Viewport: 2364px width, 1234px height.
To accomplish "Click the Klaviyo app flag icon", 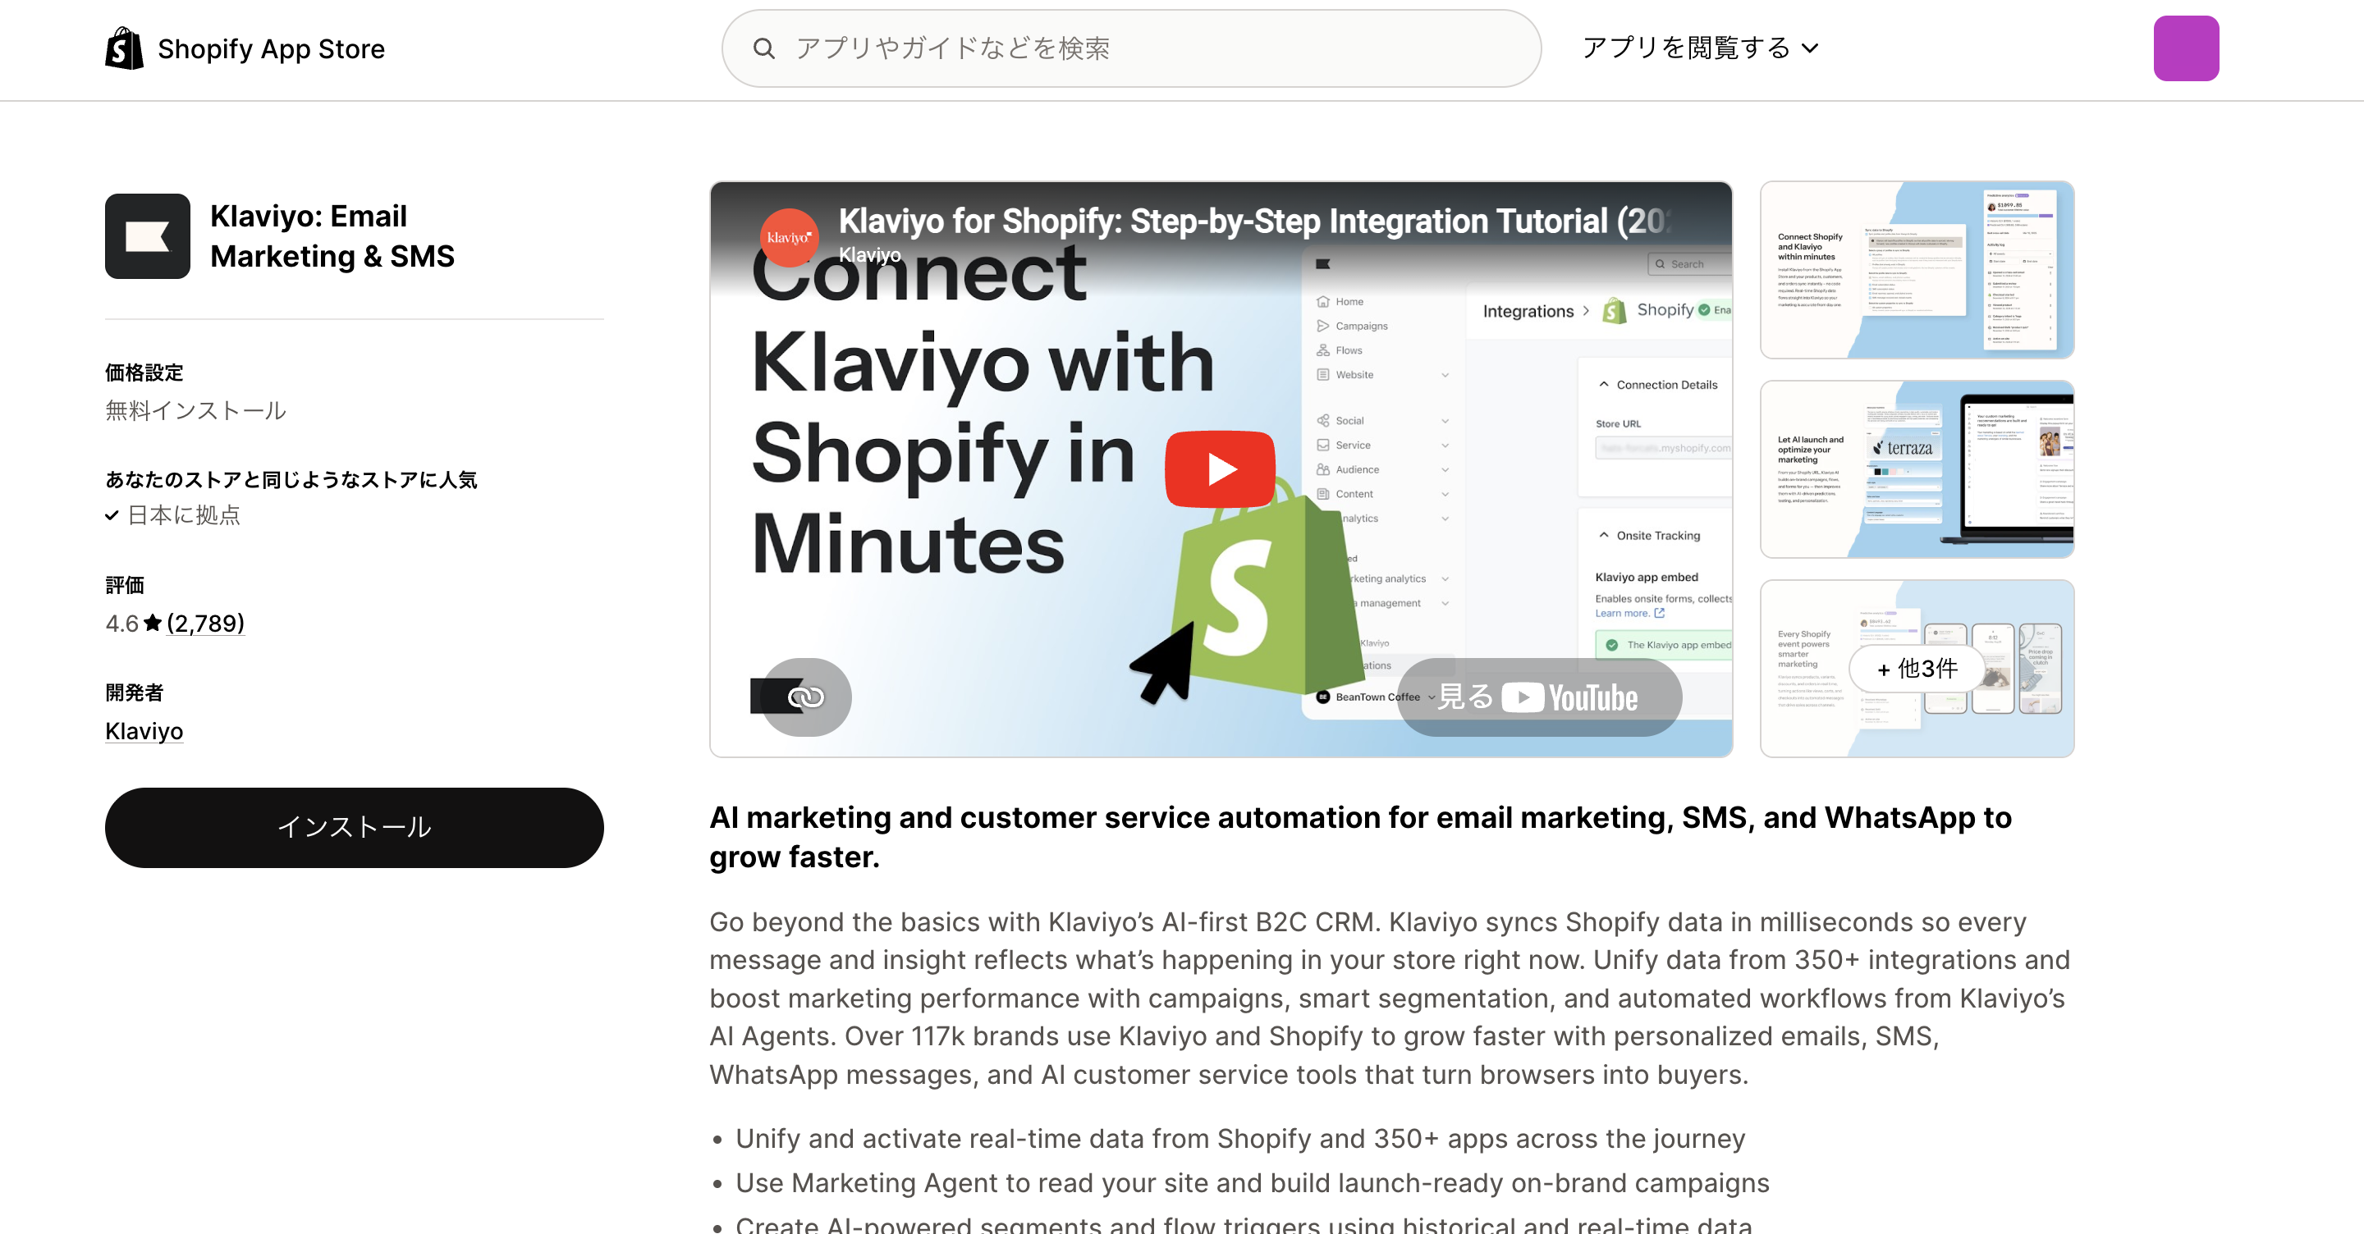I will (148, 235).
